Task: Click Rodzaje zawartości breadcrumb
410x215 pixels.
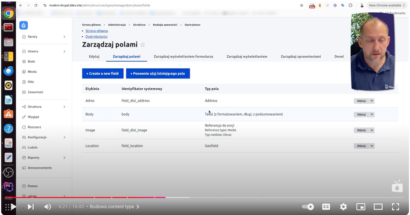Action: (x=165, y=25)
